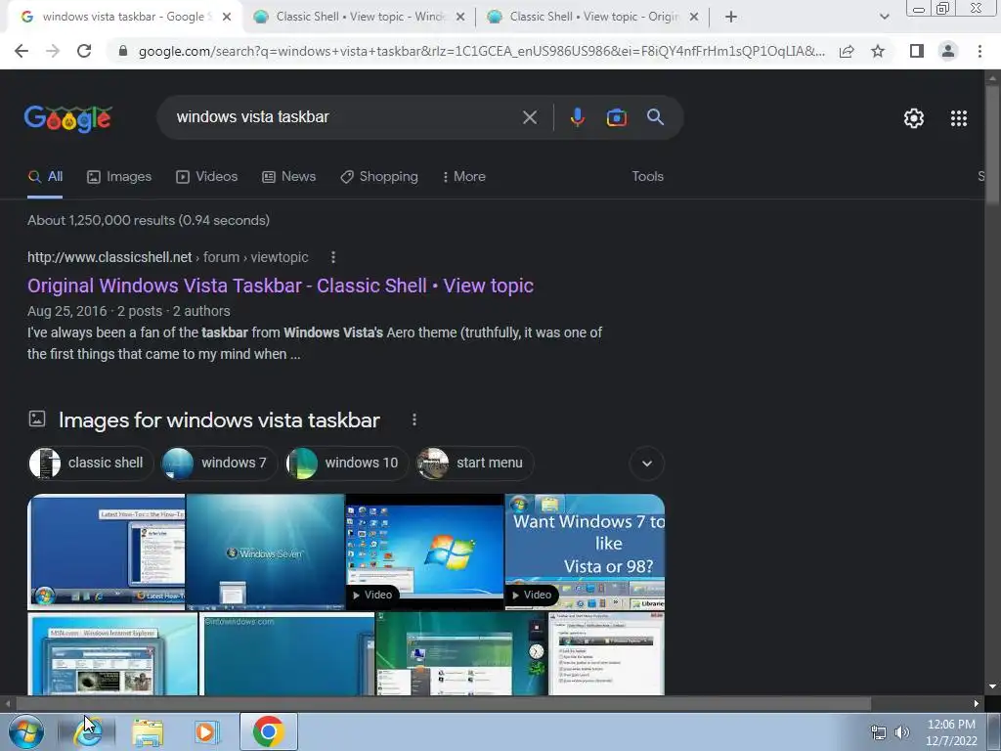Filter images by start menu chip
Image resolution: width=1001 pixels, height=751 pixels.
coord(475,463)
